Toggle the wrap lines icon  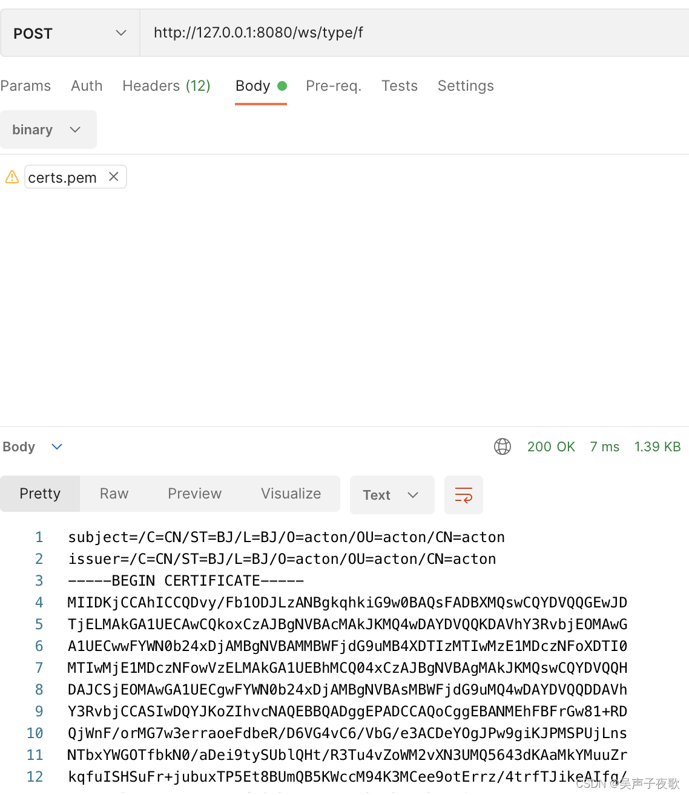464,495
